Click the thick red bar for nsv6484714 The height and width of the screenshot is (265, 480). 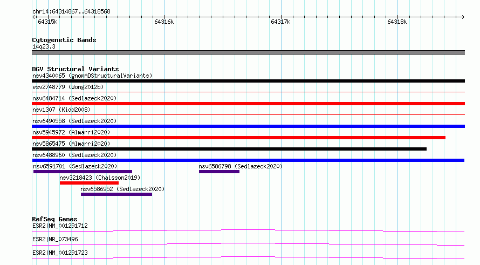click(248, 104)
